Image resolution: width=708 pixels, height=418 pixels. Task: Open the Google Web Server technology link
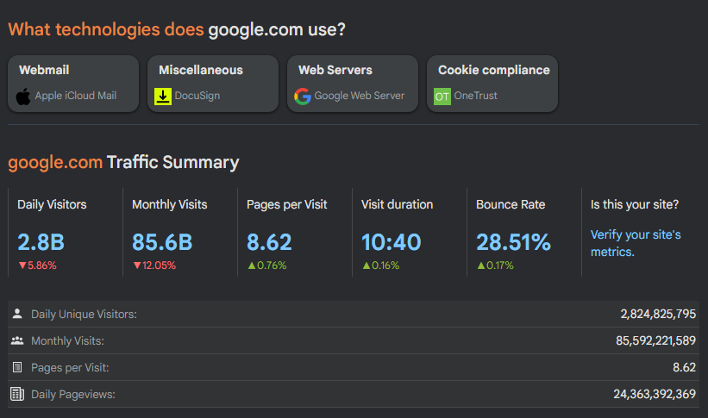pyautogui.click(x=360, y=96)
